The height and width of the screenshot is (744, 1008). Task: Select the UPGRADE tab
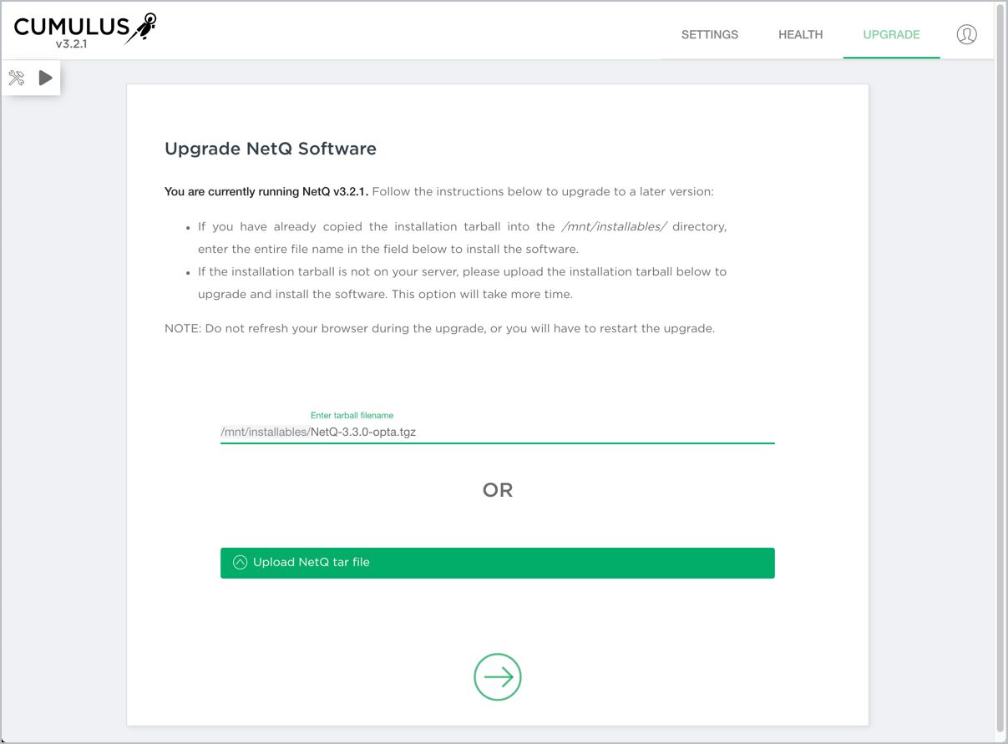pyautogui.click(x=891, y=34)
